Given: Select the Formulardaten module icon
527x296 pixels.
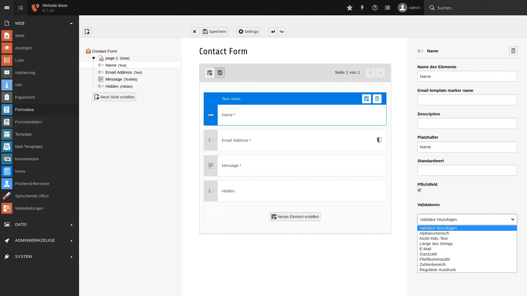Looking at the screenshot, I should (x=7, y=122).
